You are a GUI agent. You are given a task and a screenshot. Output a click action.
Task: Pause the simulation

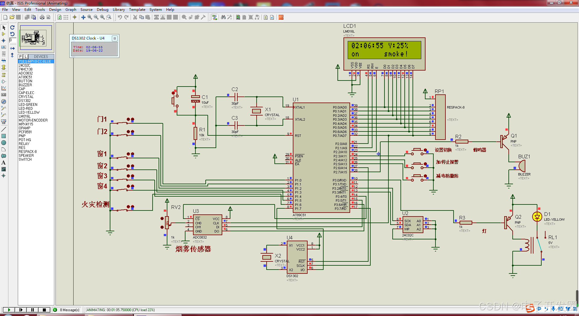[32, 310]
